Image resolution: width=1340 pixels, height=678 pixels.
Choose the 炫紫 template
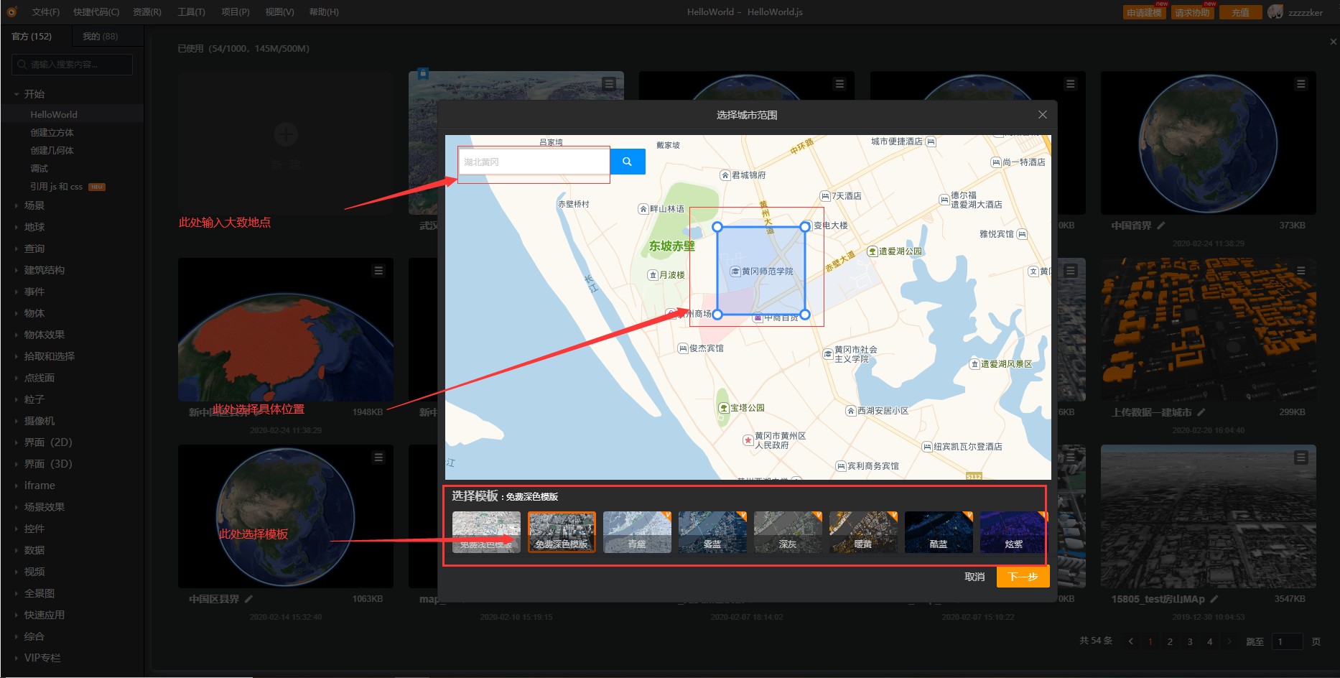pos(1013,532)
